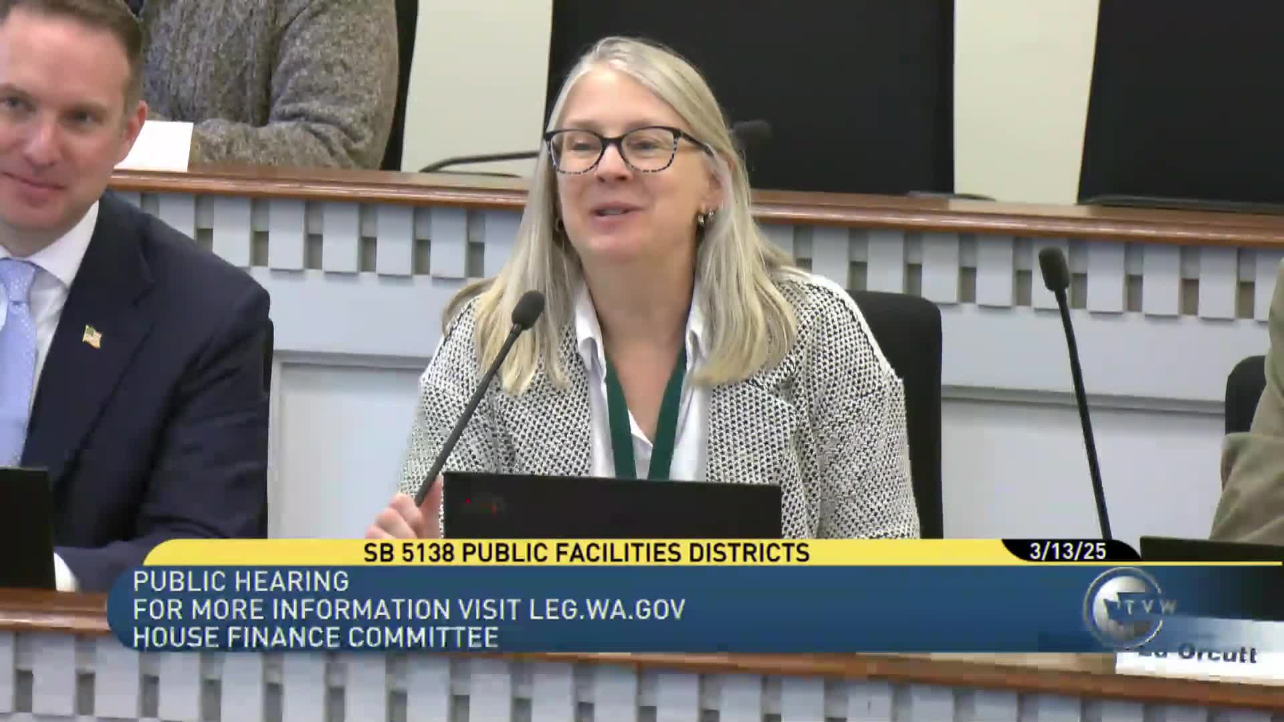
Task: Click the microphone head in front of the woman
Action: pos(528,309)
